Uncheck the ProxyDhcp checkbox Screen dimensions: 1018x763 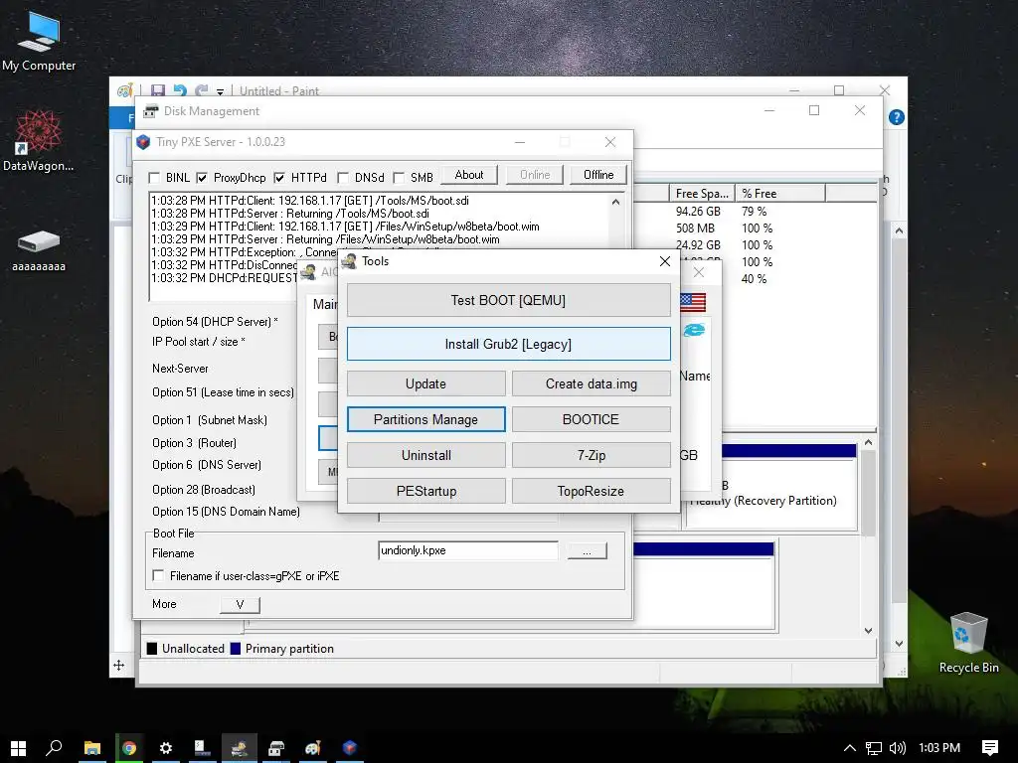[x=202, y=178]
